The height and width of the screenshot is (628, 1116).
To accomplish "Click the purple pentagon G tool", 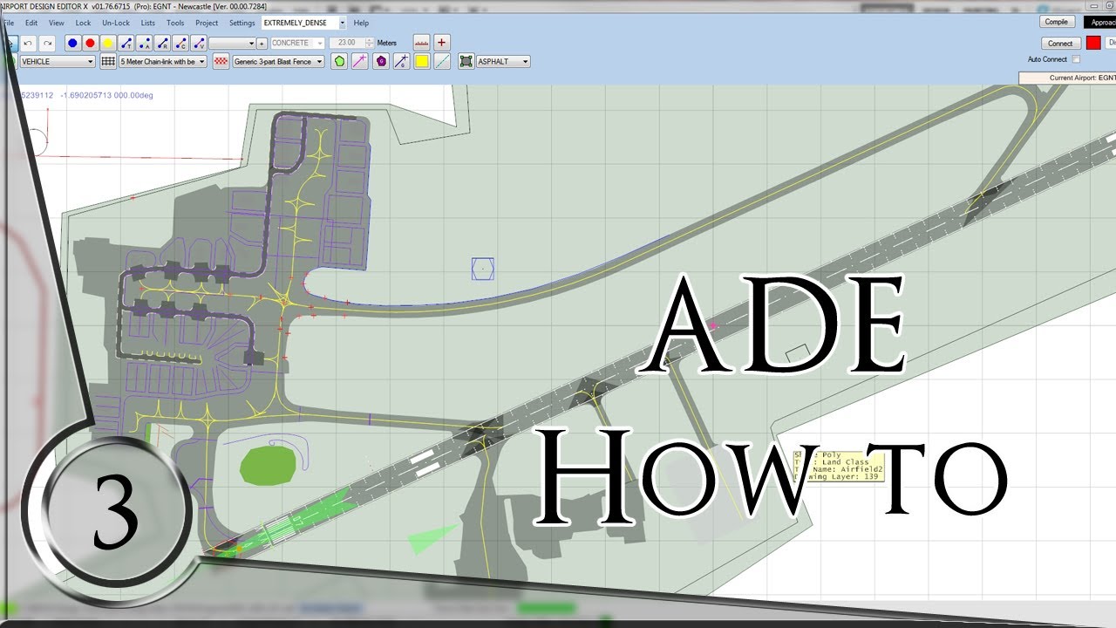I will coord(381,62).
